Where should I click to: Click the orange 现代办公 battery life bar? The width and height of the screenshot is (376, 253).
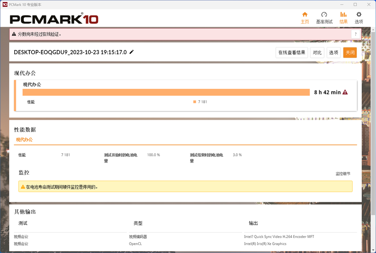click(x=166, y=92)
